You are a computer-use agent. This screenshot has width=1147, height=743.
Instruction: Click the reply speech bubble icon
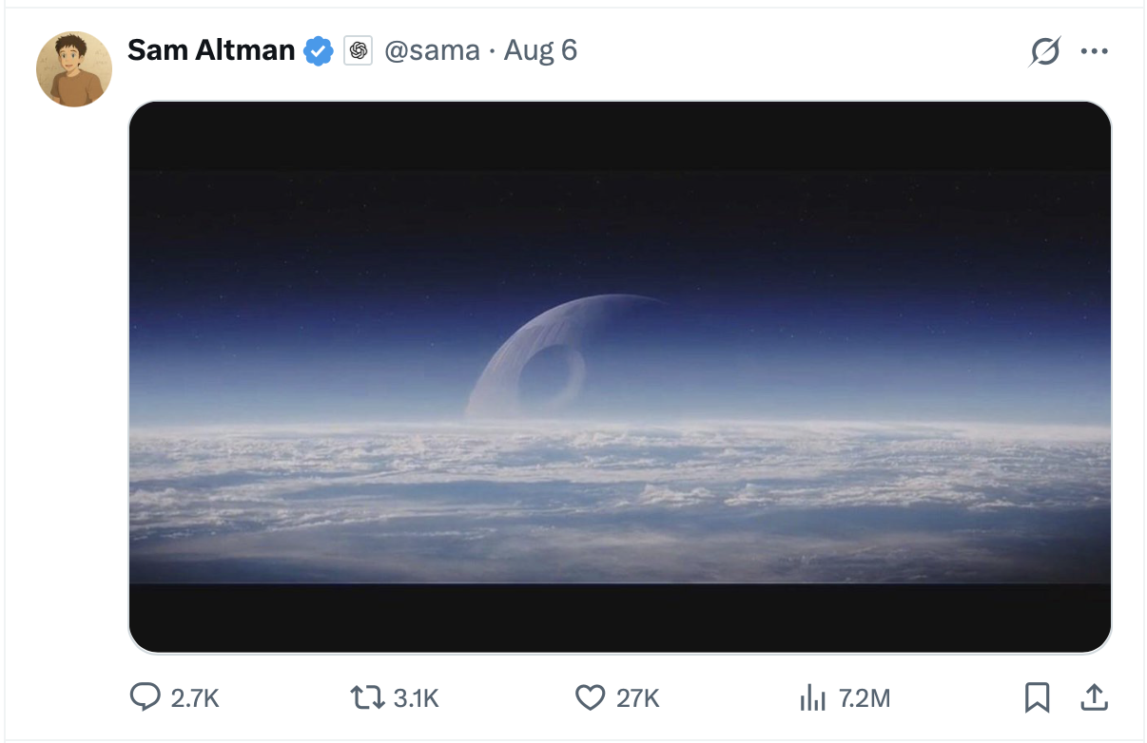[145, 698]
